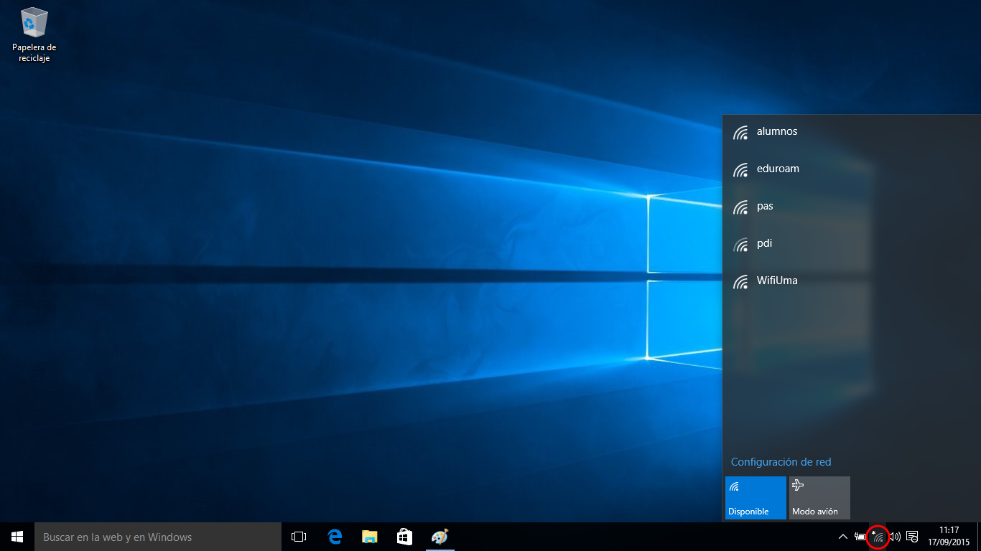Click the battery power tray icon
The height and width of the screenshot is (551, 981).
[860, 537]
